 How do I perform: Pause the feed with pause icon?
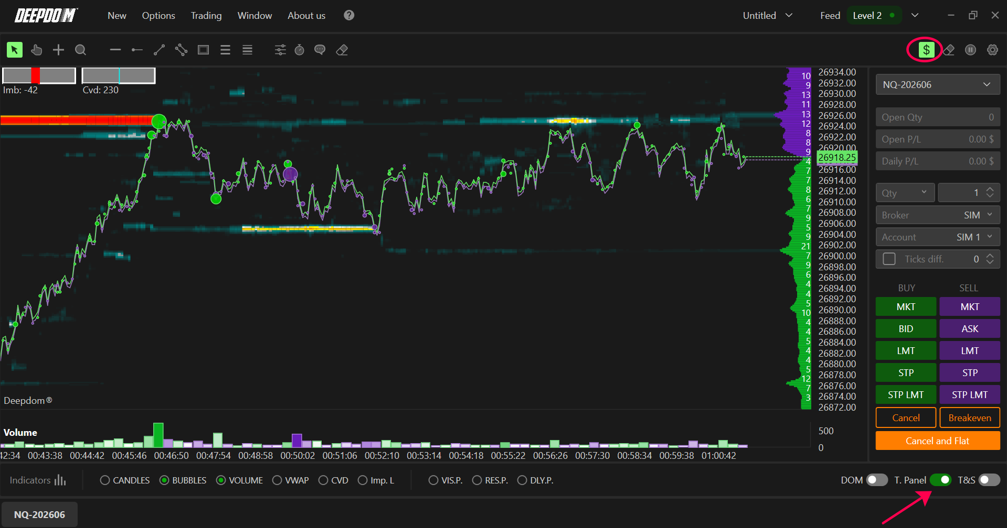point(970,50)
